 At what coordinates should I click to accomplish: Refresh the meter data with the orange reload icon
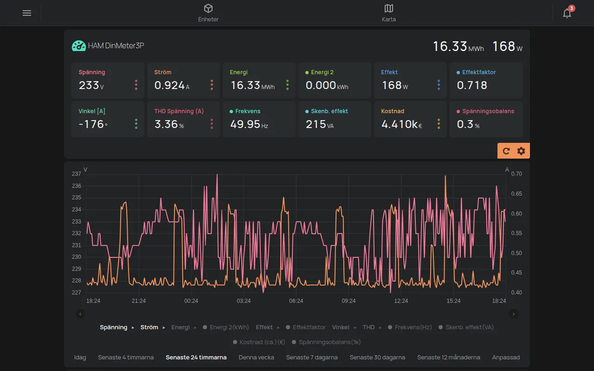tap(506, 151)
